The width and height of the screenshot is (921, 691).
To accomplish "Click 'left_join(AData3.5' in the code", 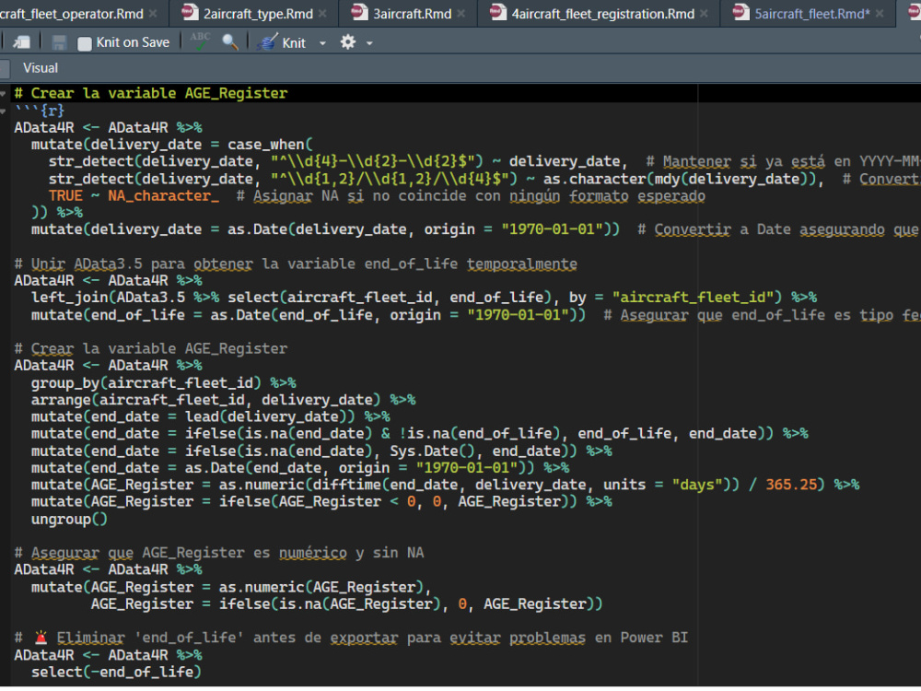I will (108, 298).
